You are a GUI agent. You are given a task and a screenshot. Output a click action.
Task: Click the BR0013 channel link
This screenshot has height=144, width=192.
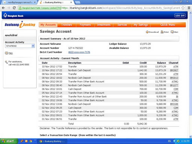174,78
